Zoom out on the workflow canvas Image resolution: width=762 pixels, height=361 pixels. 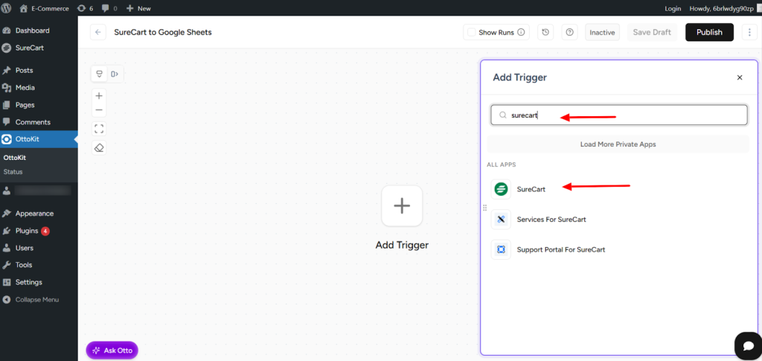pos(99,110)
